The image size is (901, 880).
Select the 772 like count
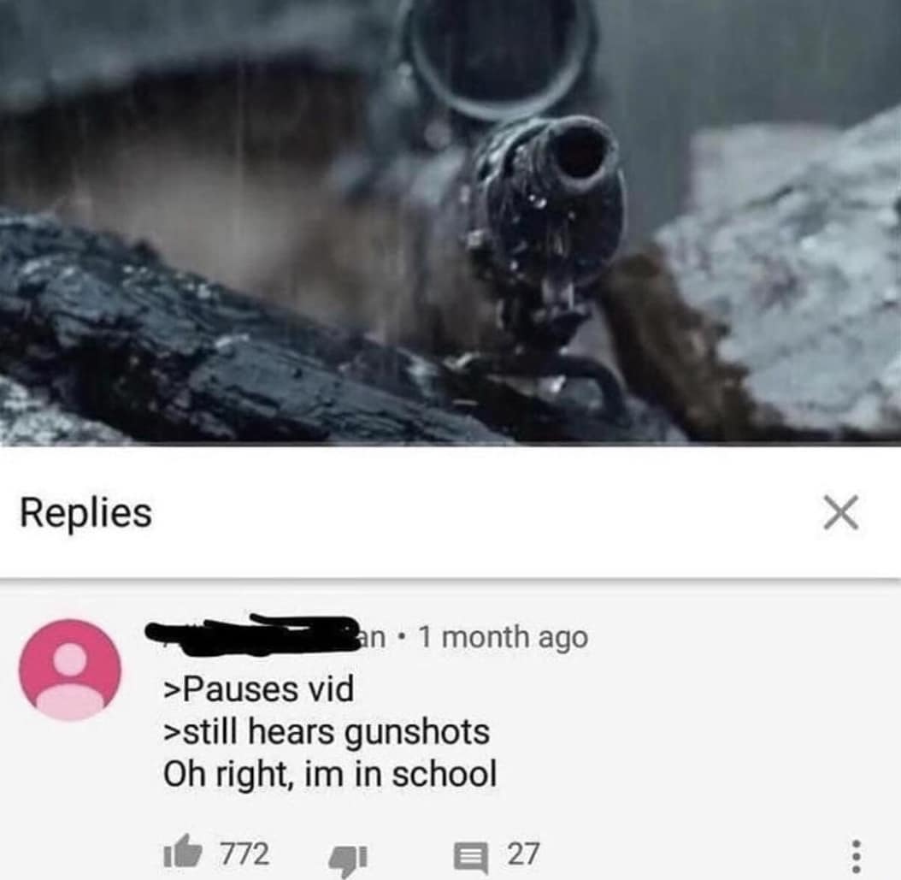click(244, 853)
